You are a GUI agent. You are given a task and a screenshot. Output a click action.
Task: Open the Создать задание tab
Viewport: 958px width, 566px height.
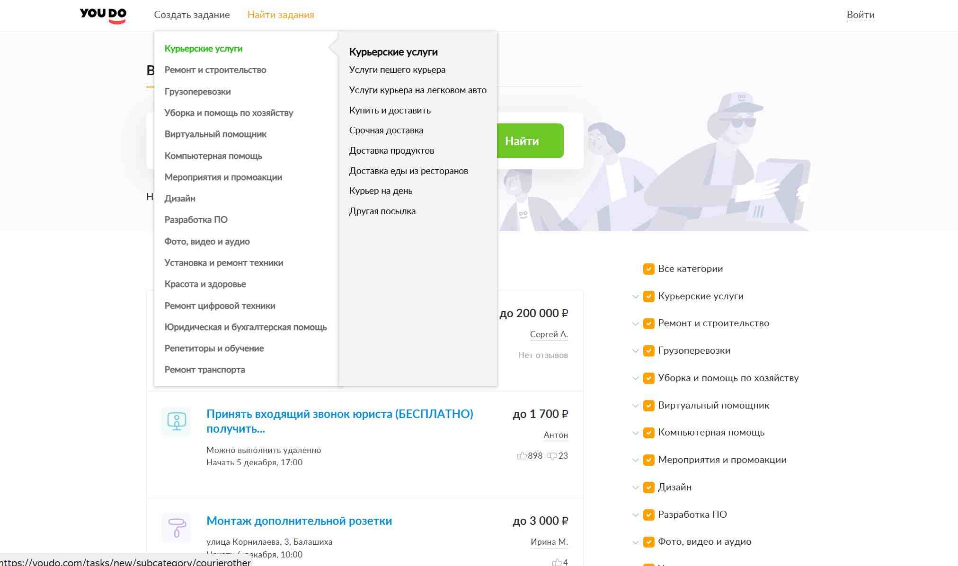(x=192, y=15)
